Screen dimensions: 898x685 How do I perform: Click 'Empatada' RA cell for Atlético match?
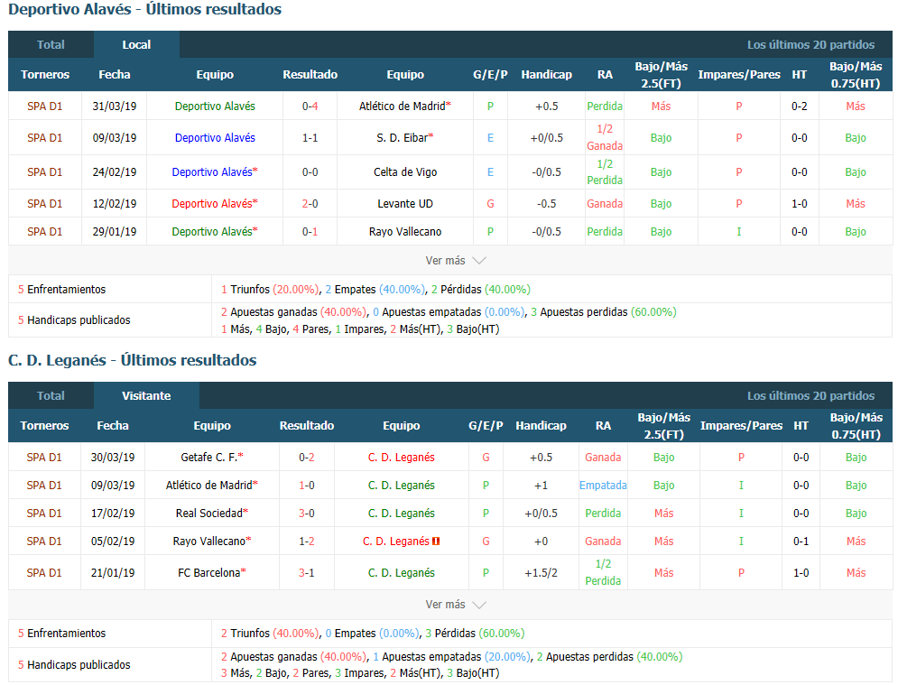(x=603, y=486)
